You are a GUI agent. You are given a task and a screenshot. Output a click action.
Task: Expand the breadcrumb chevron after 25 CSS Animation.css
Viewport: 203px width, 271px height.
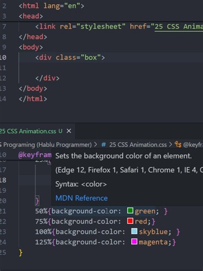coord(170,144)
